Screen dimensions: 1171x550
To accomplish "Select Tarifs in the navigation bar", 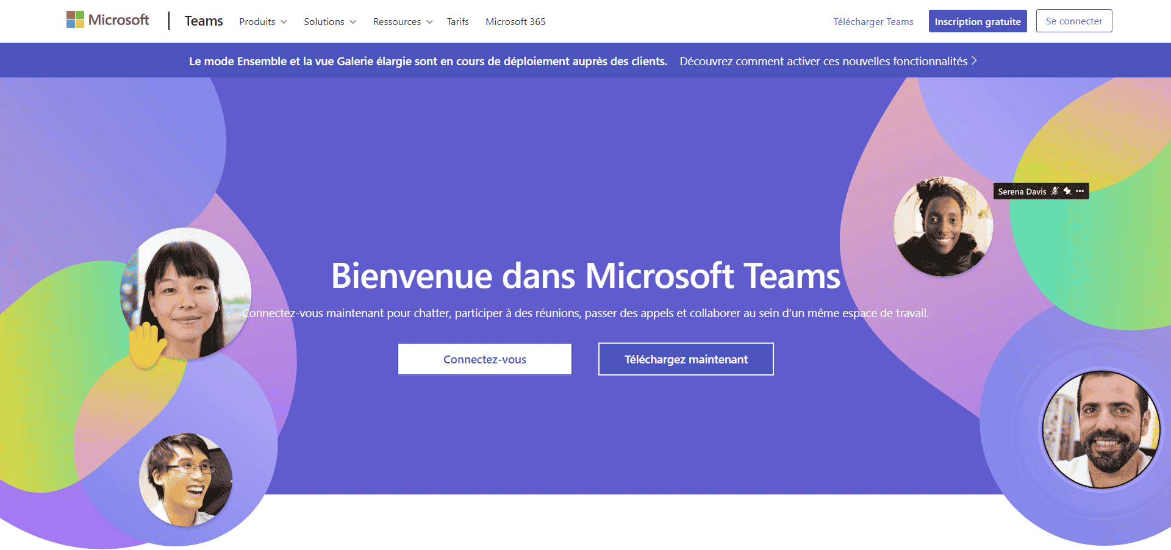I will coord(457,21).
